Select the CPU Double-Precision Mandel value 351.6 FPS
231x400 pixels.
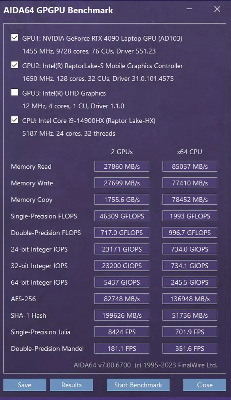point(190,349)
